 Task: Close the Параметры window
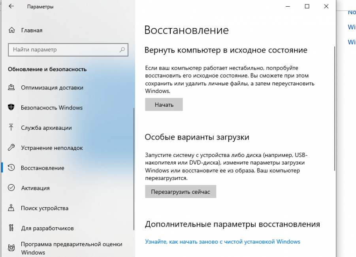[x=326, y=6]
